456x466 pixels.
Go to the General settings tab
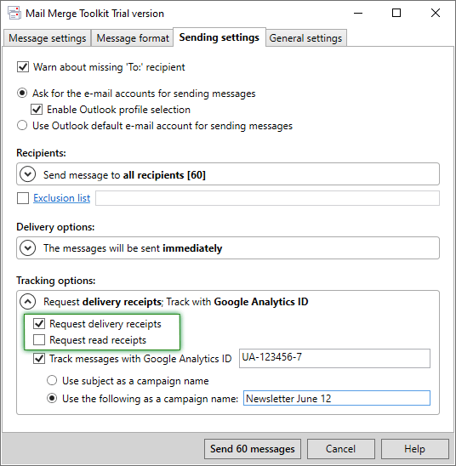pyautogui.click(x=305, y=38)
